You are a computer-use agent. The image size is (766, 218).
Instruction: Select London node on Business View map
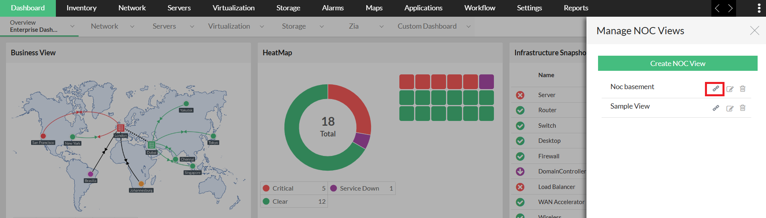pos(120,128)
